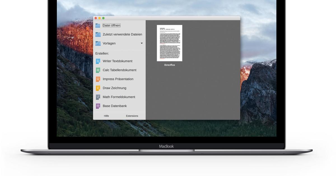The image size is (336, 176).
Task: Click the Writer Textdokument icon
Action: (98, 61)
